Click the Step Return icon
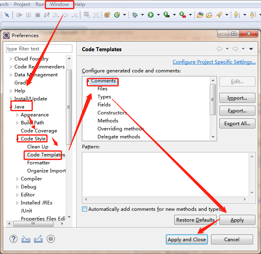Image resolution: width=261 pixels, height=254 pixels. point(75,15)
